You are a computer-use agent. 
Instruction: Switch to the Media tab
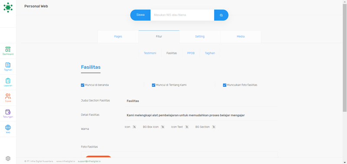pos(241,36)
